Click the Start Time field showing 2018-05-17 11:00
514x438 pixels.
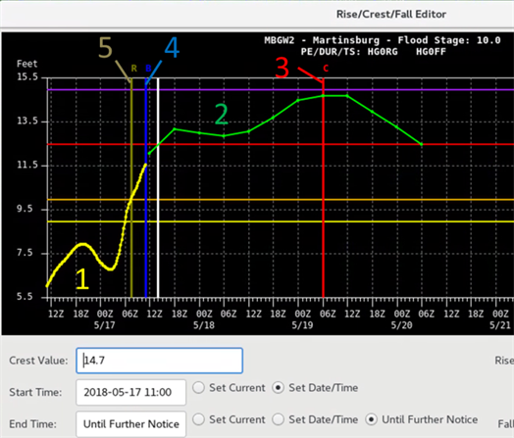pyautogui.click(x=130, y=392)
